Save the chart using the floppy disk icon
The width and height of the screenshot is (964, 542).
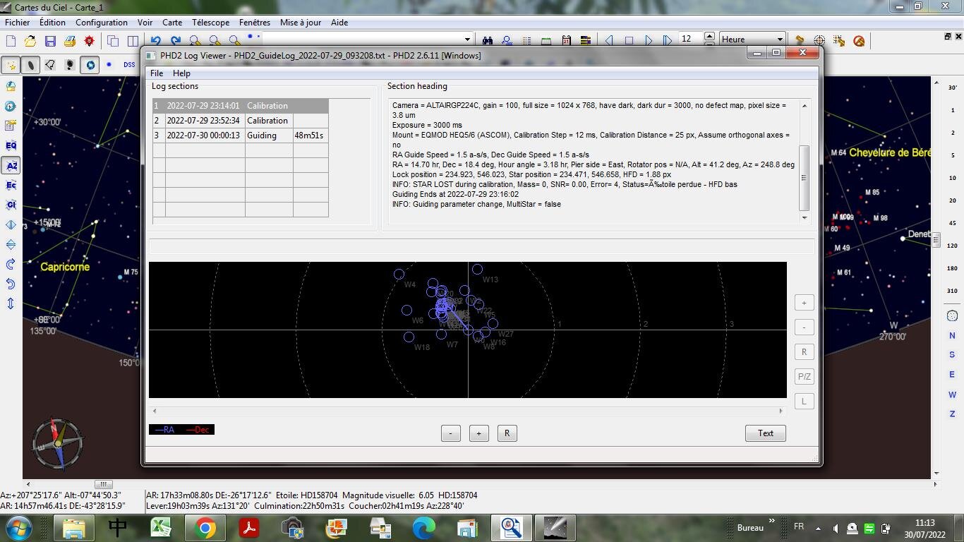point(50,41)
